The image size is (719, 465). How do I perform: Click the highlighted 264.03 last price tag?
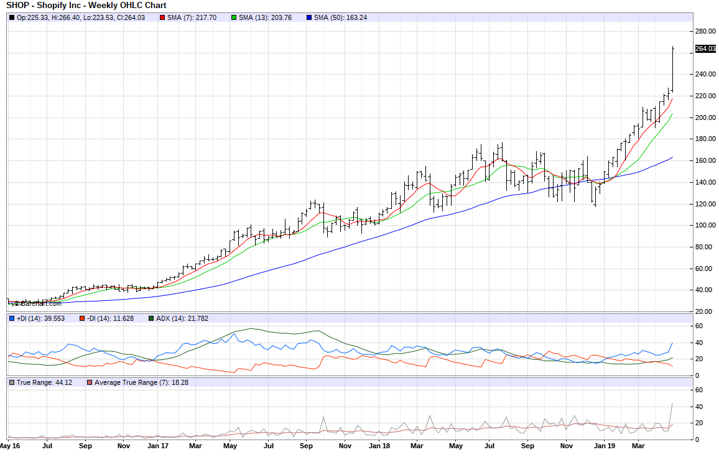point(705,48)
